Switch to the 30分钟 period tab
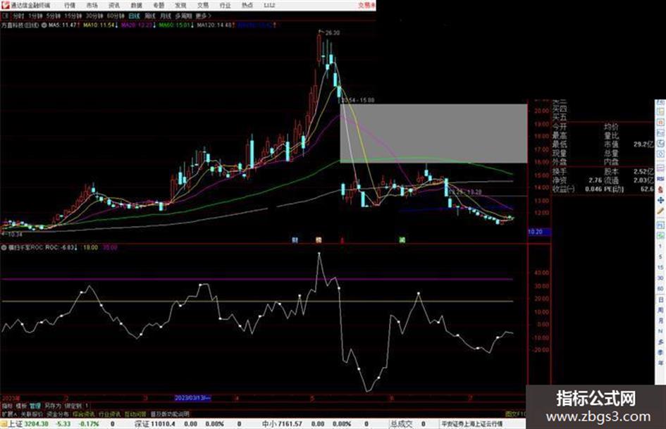This screenshot has width=666, height=429. pos(94,15)
